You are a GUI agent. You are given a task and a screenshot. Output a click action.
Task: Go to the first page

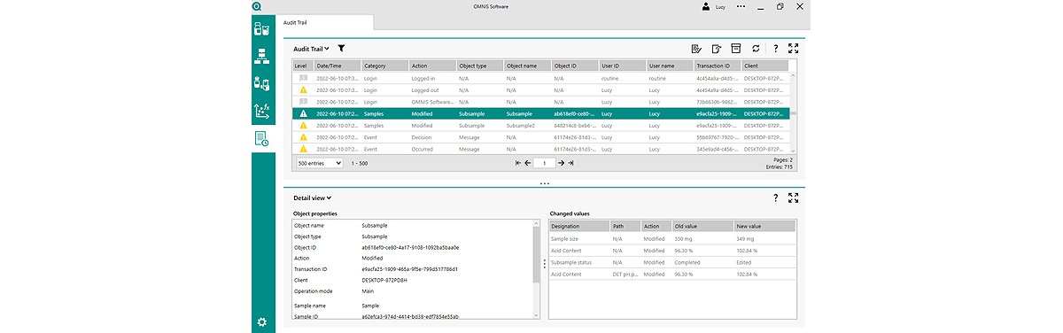click(517, 163)
